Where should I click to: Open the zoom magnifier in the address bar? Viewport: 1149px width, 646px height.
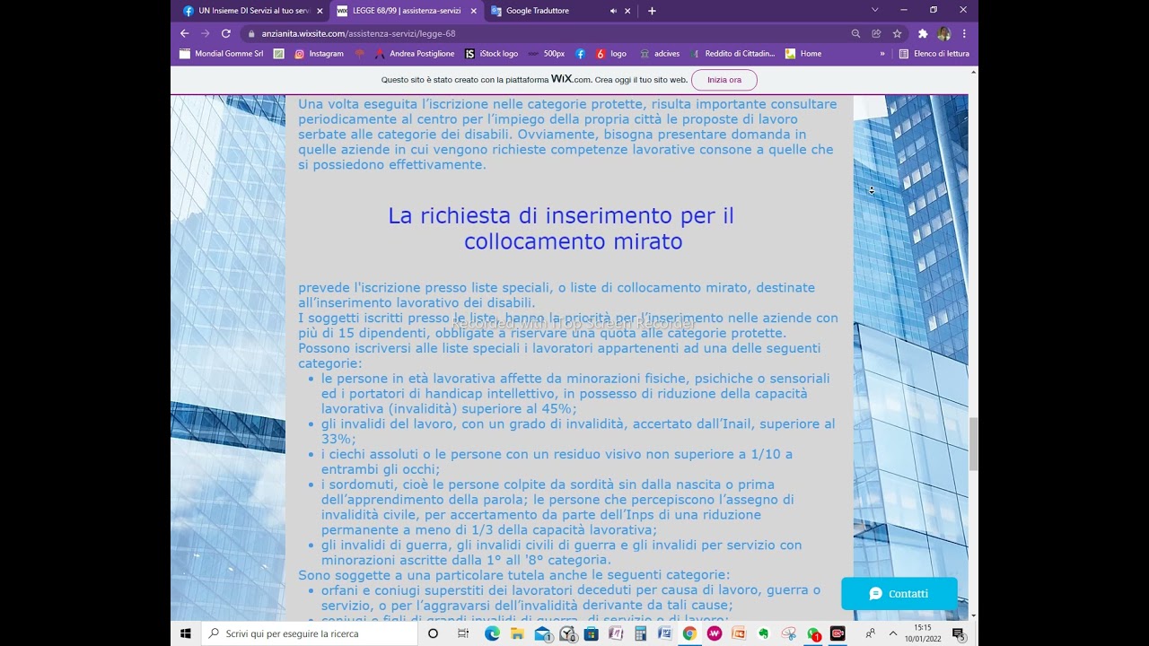coord(855,33)
